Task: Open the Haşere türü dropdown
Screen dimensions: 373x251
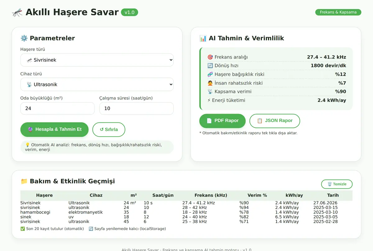Action: click(97, 60)
